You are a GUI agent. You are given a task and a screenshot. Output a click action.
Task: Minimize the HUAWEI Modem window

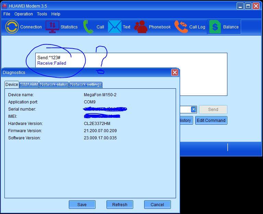coord(240,6)
